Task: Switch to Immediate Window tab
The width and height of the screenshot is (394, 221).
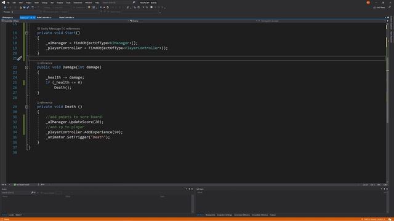Action: coord(260,215)
